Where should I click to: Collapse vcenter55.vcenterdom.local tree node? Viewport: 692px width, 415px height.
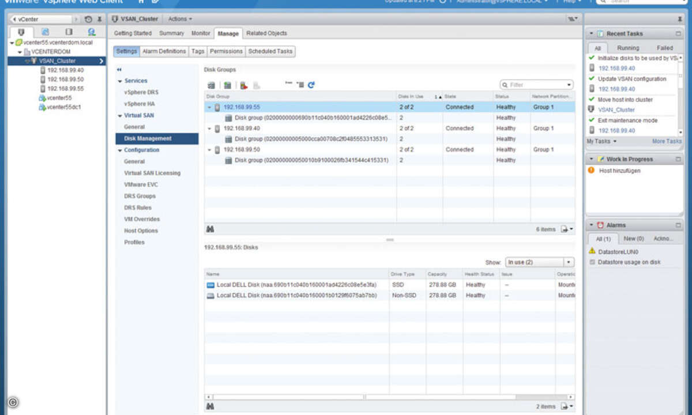pyautogui.click(x=13, y=43)
